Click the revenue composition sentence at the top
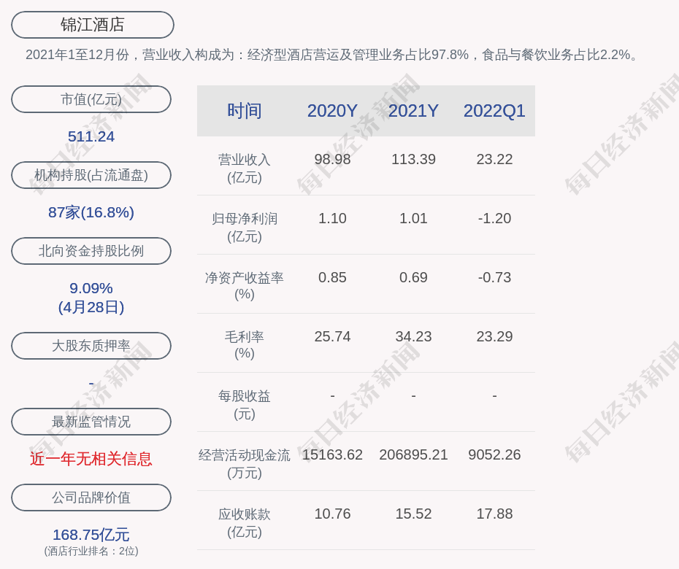This screenshot has height=569, width=679. pyautogui.click(x=333, y=55)
